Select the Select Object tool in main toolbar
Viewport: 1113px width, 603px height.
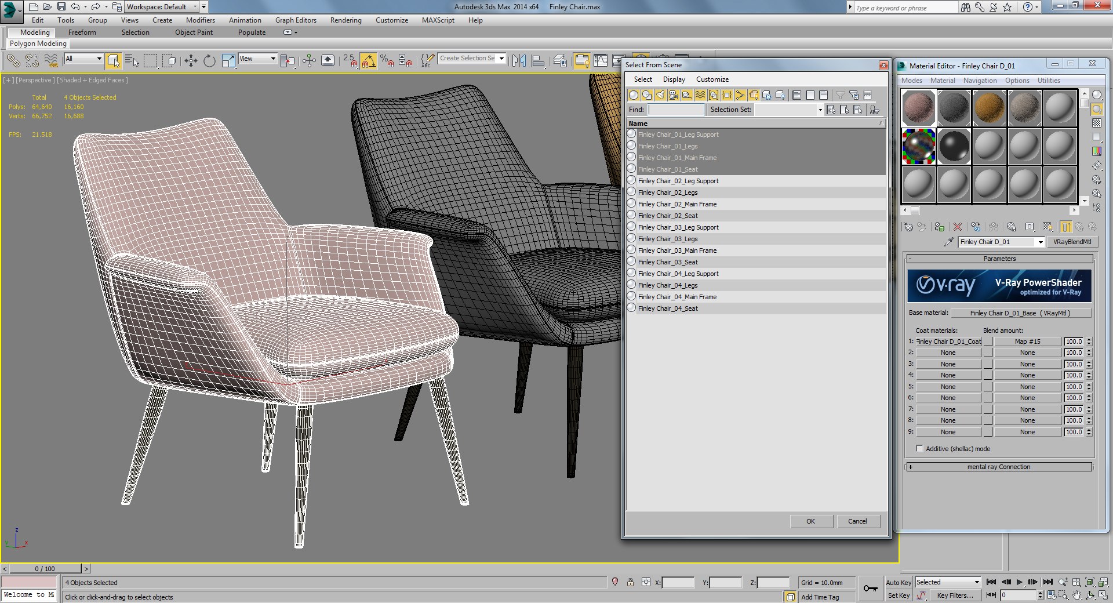pos(114,60)
